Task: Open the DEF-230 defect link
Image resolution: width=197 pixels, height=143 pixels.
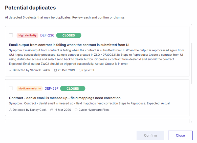Action: 47,35
